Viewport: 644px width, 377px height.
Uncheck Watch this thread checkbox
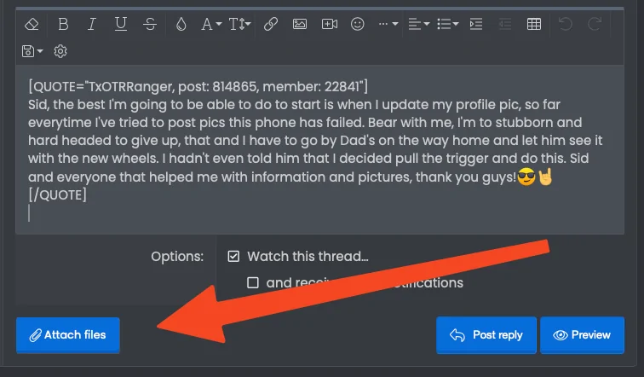tap(233, 257)
